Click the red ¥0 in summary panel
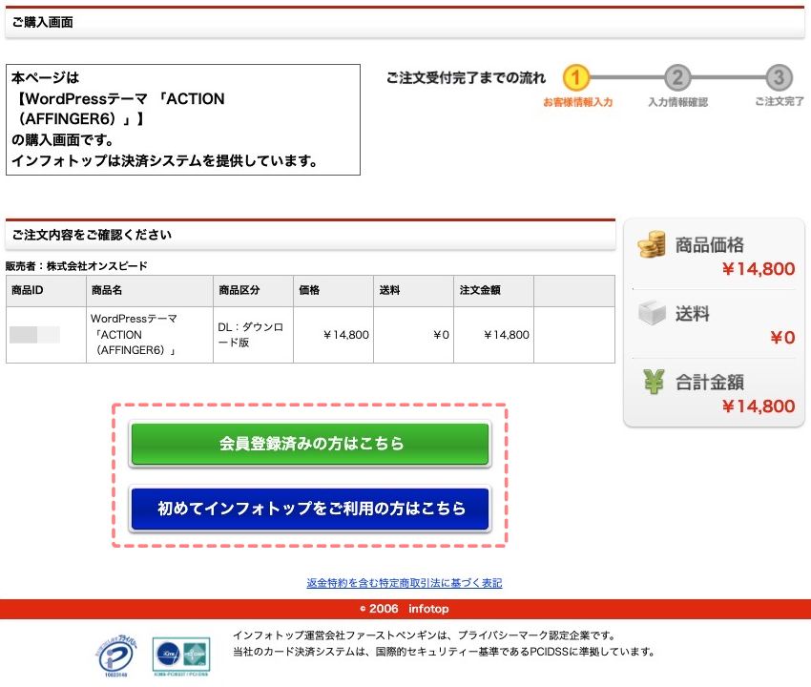The image size is (811, 687). pos(782,338)
